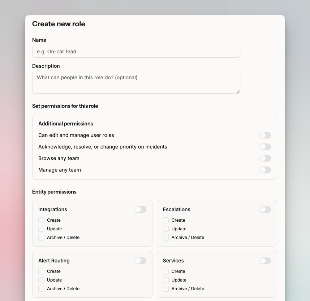Enable 'Can edit and manage user roles' toggle
The image size is (310, 301).
coord(265,135)
